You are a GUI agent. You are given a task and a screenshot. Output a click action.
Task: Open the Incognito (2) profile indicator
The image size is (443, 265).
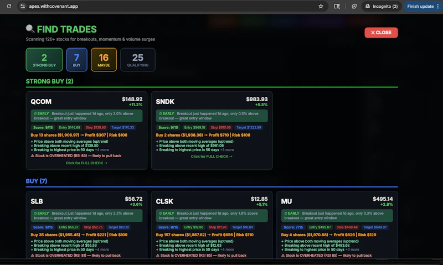point(382,6)
